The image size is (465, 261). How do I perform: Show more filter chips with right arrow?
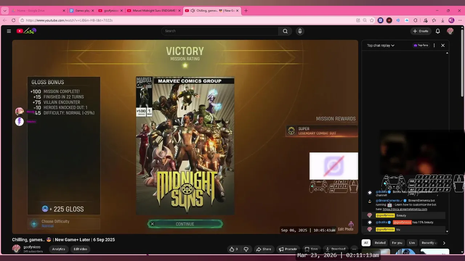click(444, 243)
